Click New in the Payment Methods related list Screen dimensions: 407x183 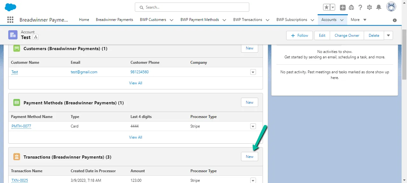pos(250,102)
